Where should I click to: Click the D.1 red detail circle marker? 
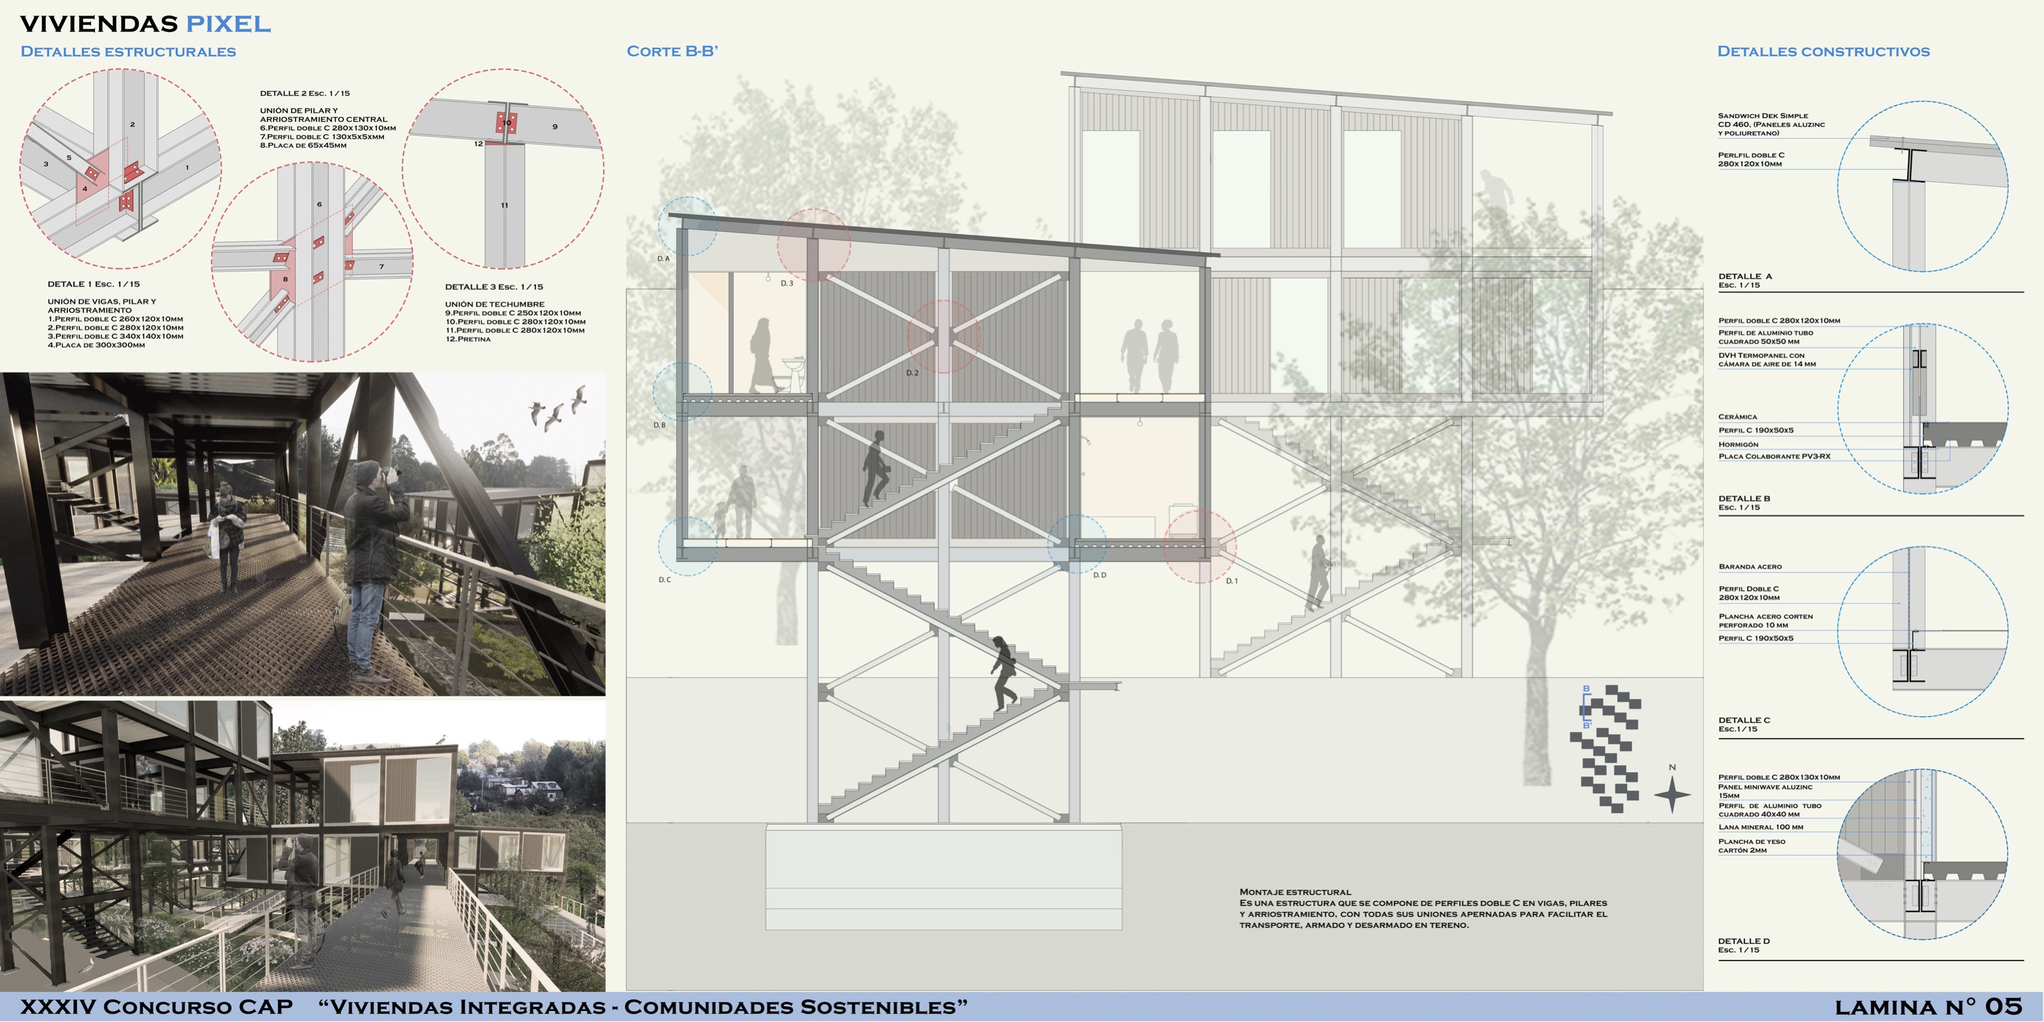1199,546
